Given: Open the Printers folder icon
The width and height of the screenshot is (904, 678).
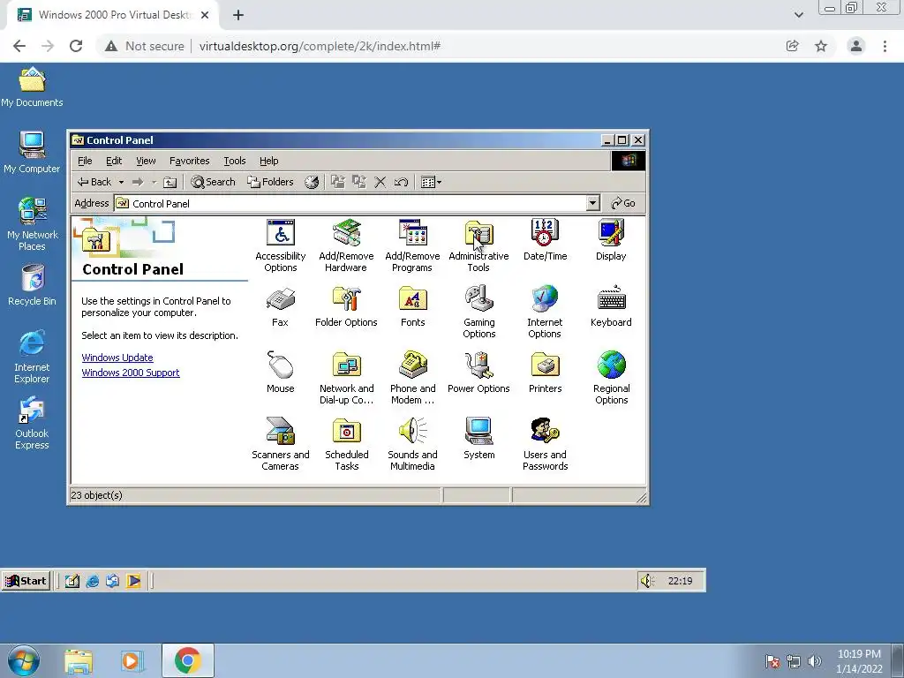Looking at the screenshot, I should tap(545, 373).
